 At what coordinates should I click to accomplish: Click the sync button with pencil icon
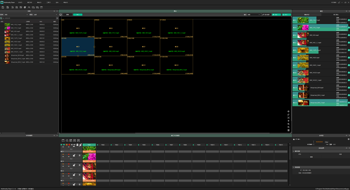coord(266,15)
